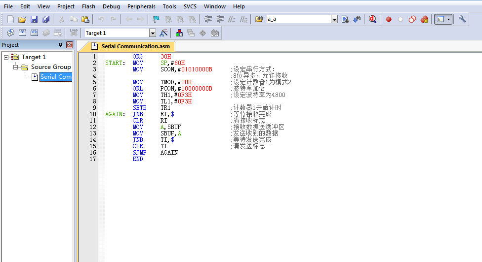Click the Redo arrow icon
This screenshot has height=262, width=482.
[x=113, y=19]
